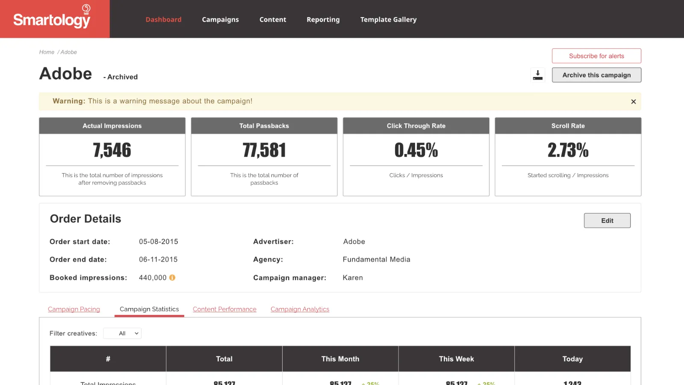Click the Archived status label
The image size is (684, 385).
[x=121, y=77]
